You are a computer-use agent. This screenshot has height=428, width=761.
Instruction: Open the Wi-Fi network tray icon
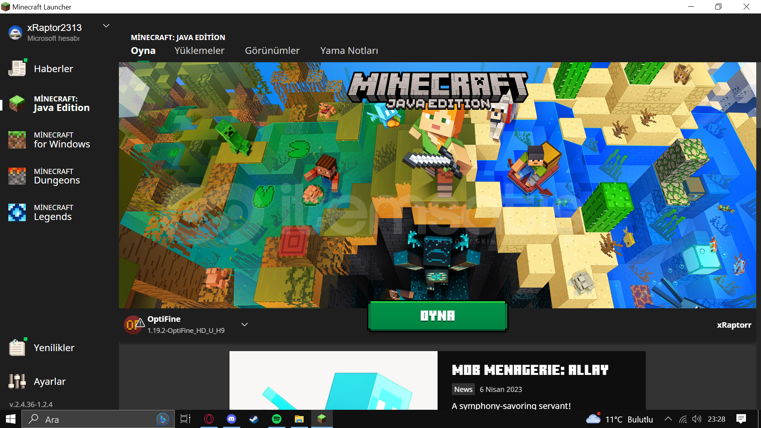coord(683,419)
